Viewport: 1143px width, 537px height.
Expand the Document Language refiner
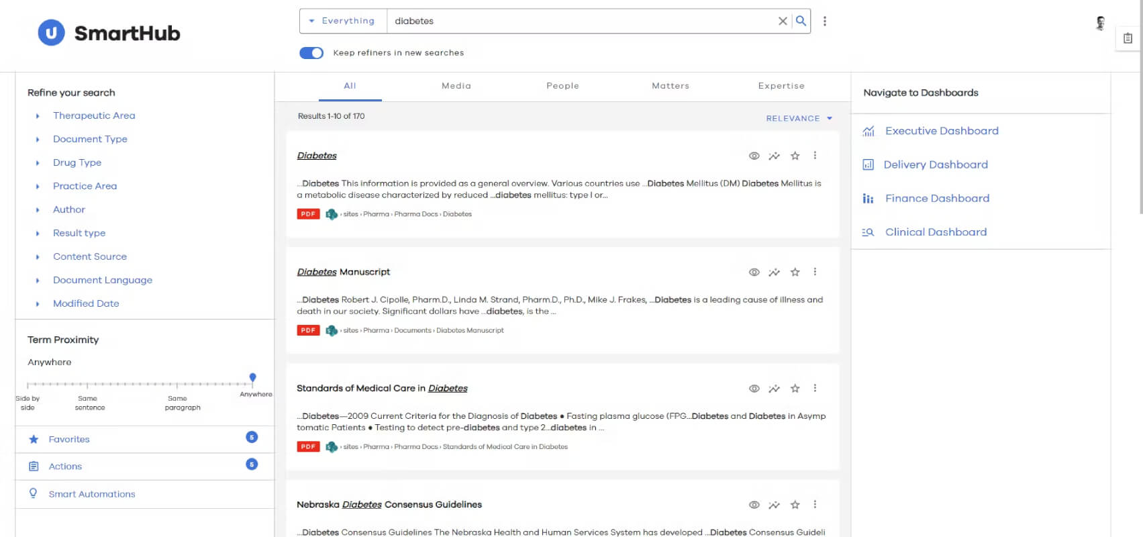(x=38, y=281)
